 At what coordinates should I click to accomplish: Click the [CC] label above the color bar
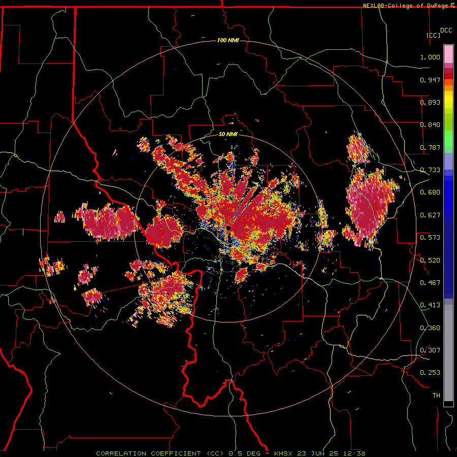[434, 35]
